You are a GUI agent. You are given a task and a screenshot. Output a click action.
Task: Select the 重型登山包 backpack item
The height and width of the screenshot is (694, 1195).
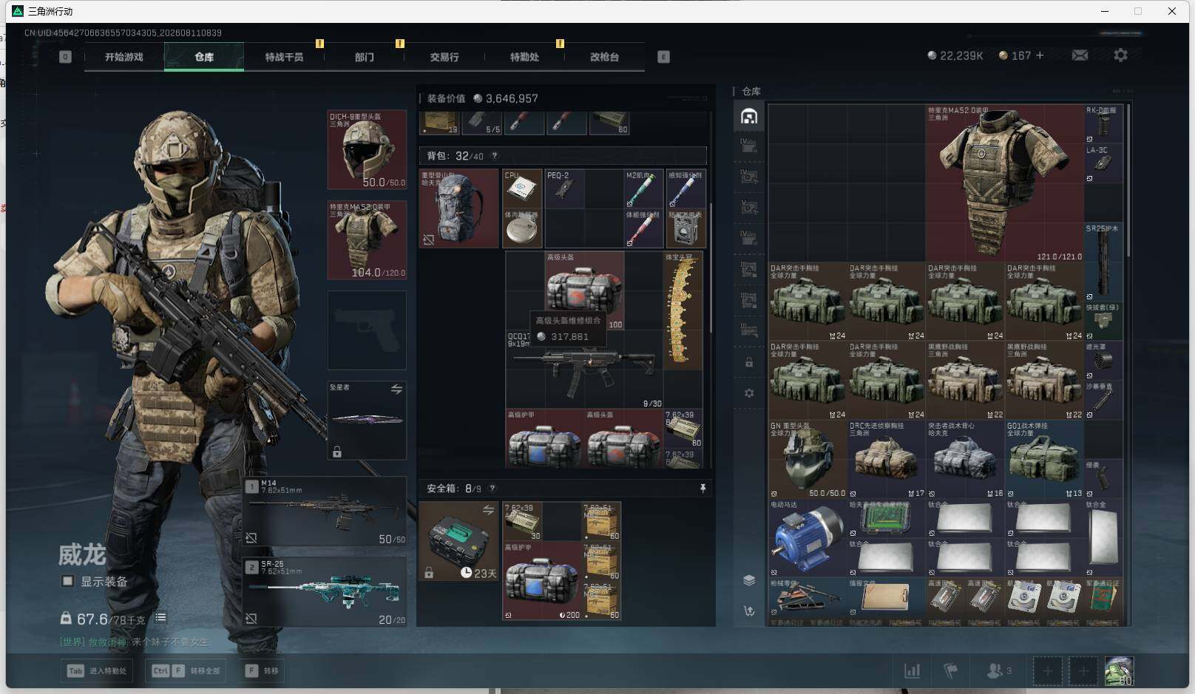pos(458,208)
